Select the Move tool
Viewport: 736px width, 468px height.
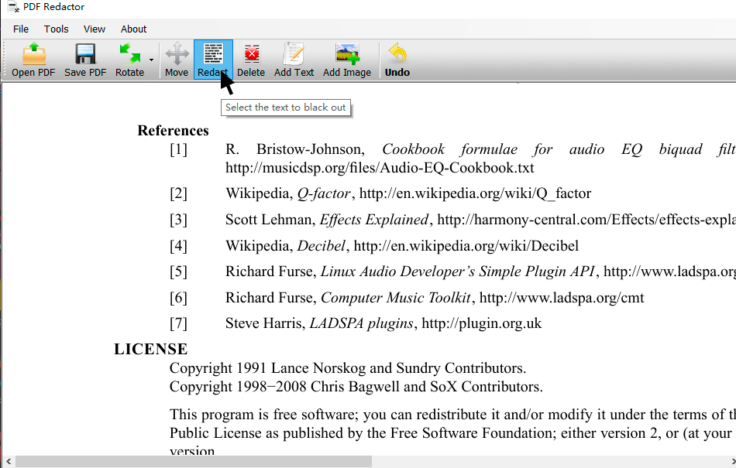[x=177, y=60]
